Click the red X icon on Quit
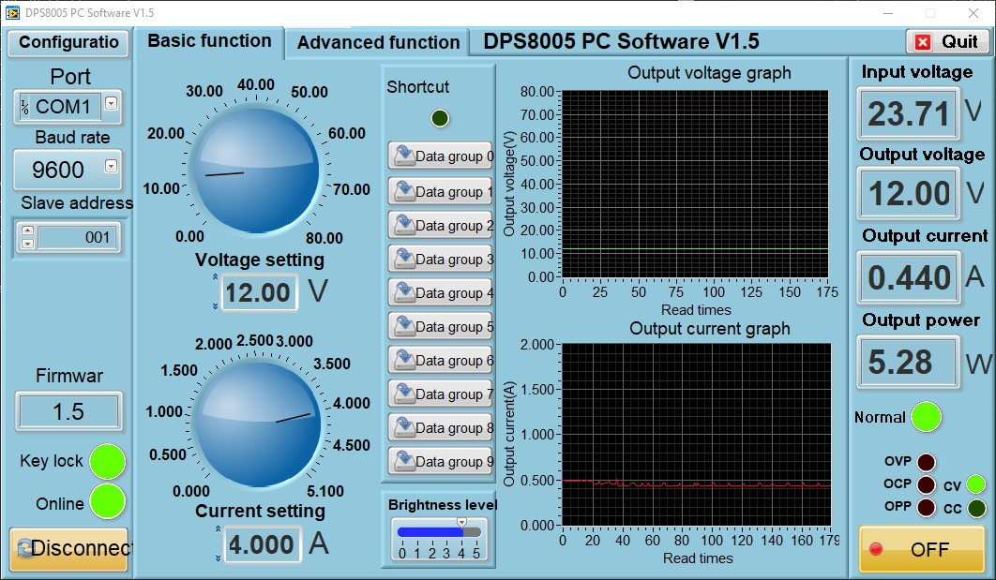 point(922,42)
